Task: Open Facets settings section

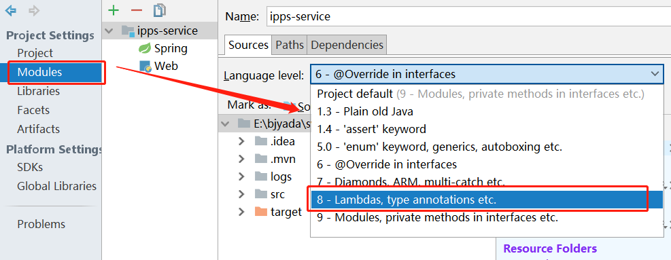Action: coord(33,110)
